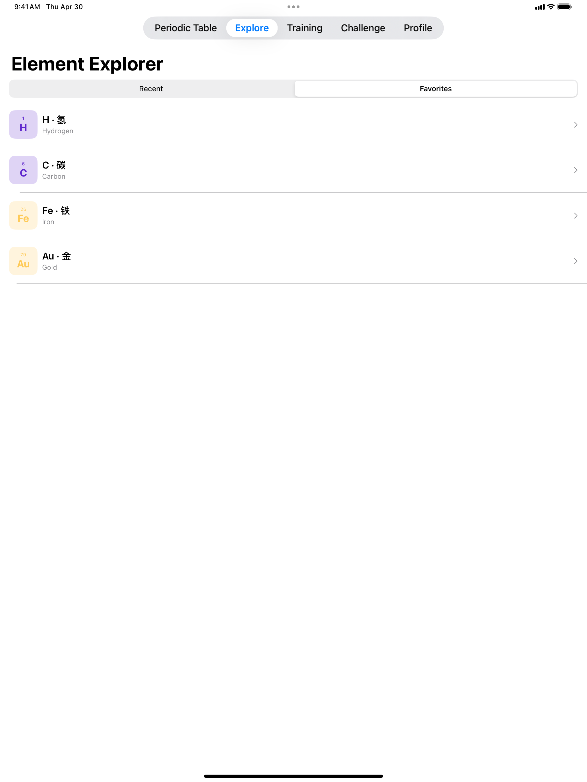The width and height of the screenshot is (587, 782).
Task: Open the Training tab
Action: [x=305, y=28]
